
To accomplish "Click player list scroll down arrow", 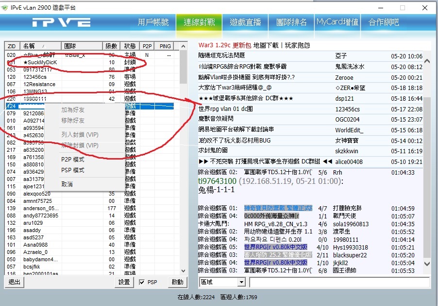I will click(x=183, y=270).
